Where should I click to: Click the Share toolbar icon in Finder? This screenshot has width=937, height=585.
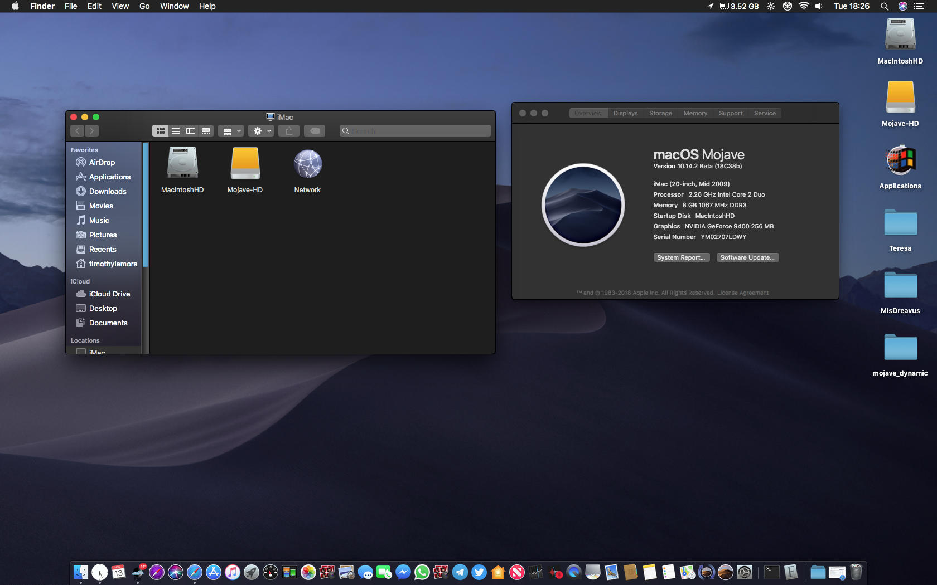[x=289, y=131]
